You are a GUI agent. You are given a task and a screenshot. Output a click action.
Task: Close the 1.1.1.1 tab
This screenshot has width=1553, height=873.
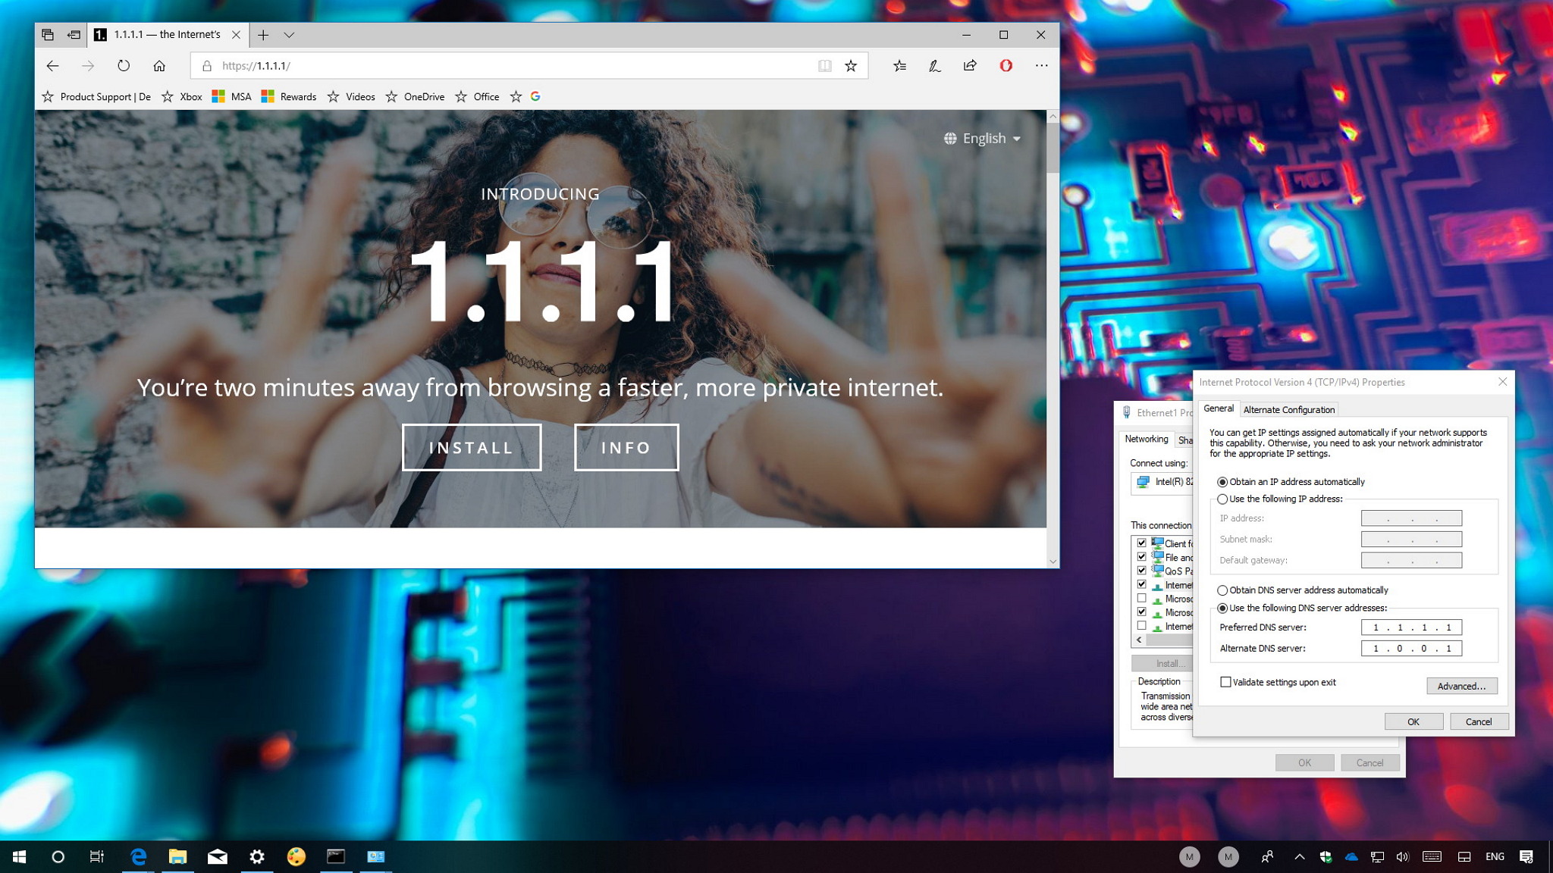click(x=236, y=35)
